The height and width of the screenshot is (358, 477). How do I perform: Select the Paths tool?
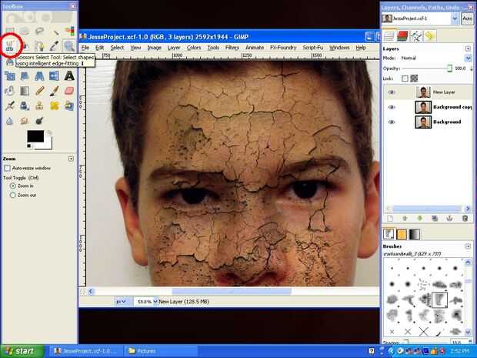[x=39, y=45]
